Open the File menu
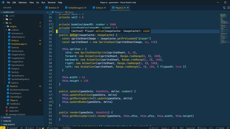The image size is (230, 129). pyautogui.click(x=8, y=3)
